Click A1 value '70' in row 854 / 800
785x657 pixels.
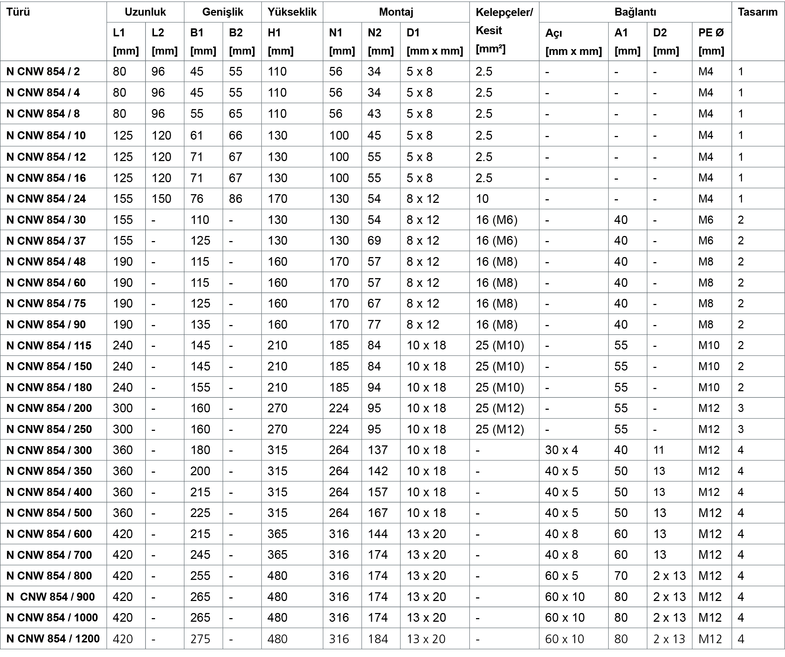[x=621, y=576]
